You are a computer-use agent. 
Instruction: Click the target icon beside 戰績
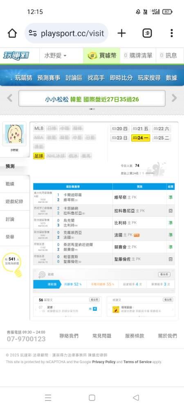pos(42,275)
